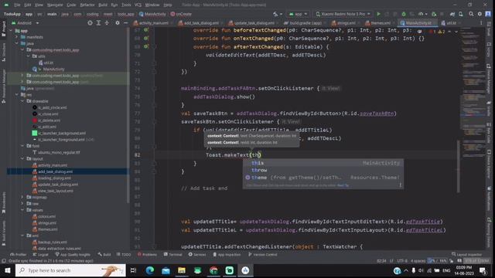Open Problems tool window
Screen dimensions: 495x278
pyautogui.click(x=147, y=254)
